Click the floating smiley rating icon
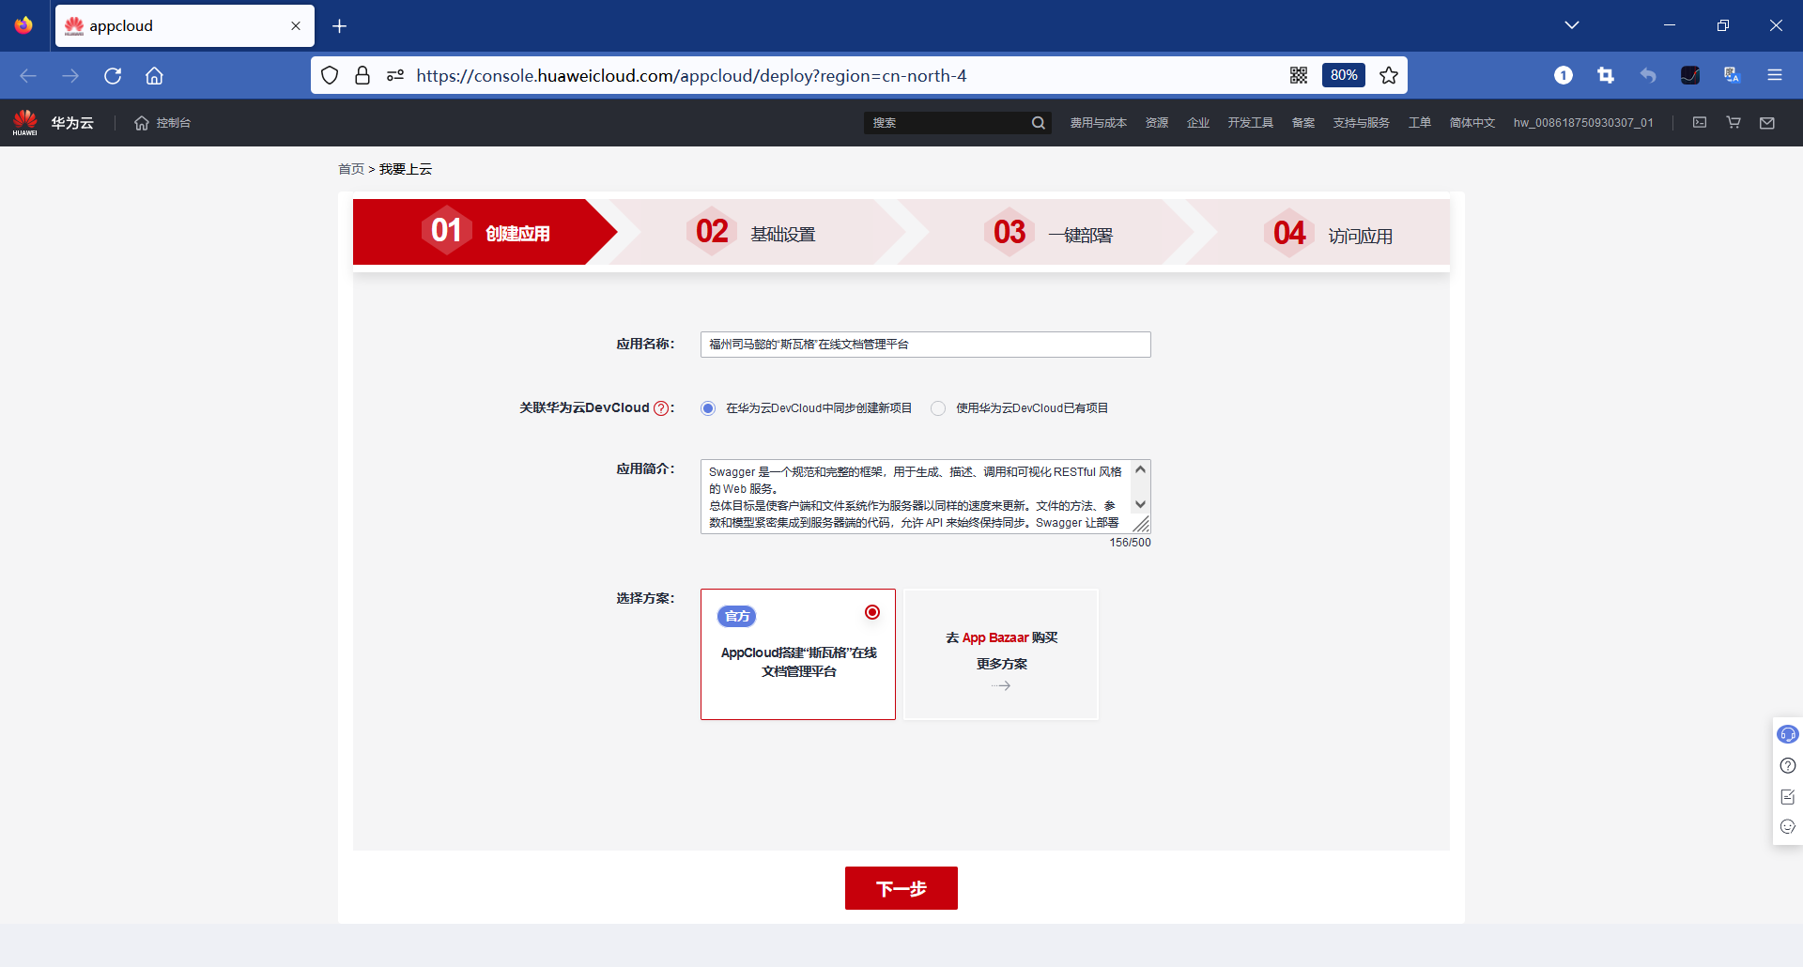The width and height of the screenshot is (1803, 967). pyautogui.click(x=1788, y=827)
